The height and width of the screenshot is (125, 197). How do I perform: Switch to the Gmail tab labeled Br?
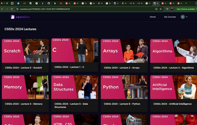(x=132, y=3)
